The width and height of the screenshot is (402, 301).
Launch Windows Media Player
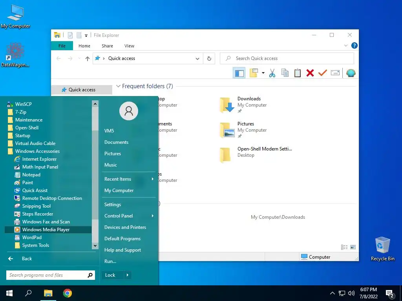coord(48,230)
